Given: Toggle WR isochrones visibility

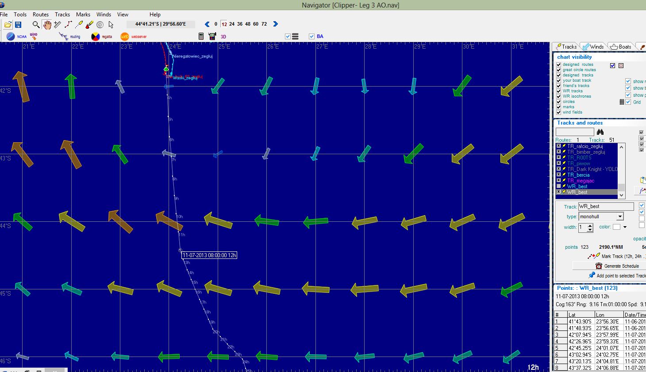Looking at the screenshot, I should (558, 96).
